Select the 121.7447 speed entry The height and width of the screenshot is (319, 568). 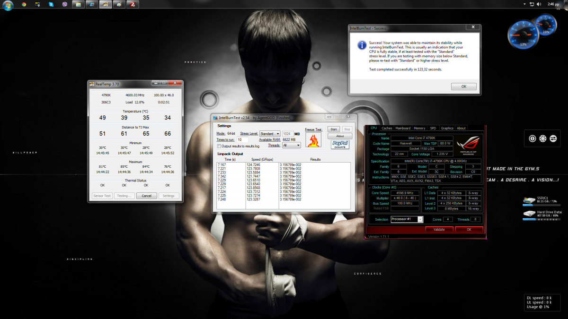pyautogui.click(x=253, y=176)
